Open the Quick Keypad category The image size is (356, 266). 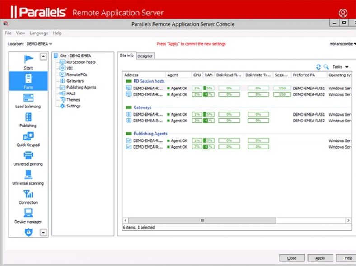click(x=28, y=140)
